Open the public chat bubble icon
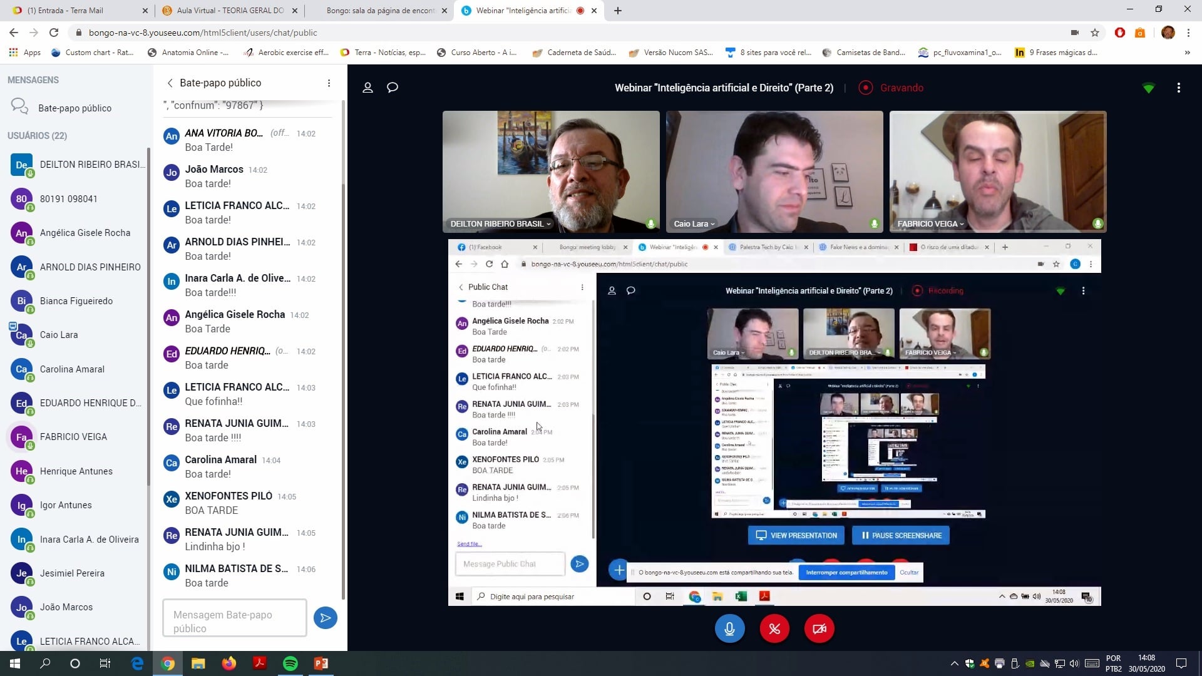The image size is (1202, 676). tap(393, 88)
